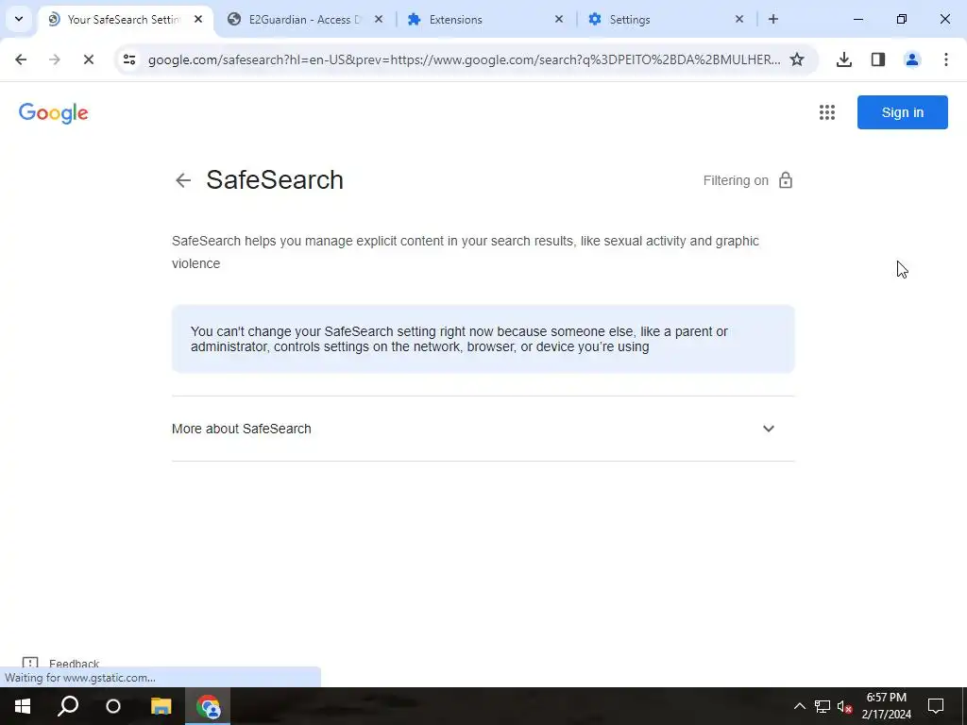The width and height of the screenshot is (967, 725).
Task: Switch to the E2Guardian Access Denied tab
Action: point(305,19)
